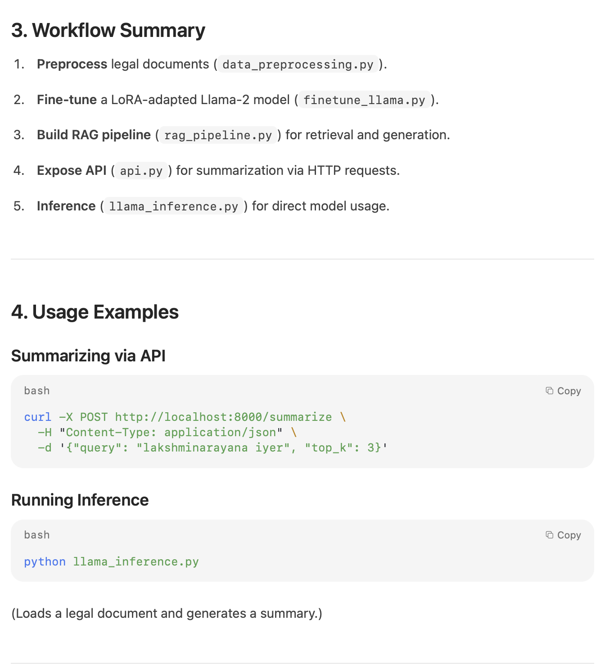605x666 pixels.
Task: Click the bash label on the python code block
Action: click(x=36, y=535)
